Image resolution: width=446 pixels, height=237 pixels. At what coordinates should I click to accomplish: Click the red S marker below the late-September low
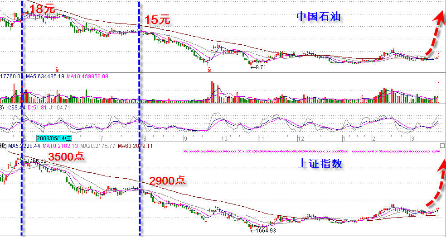click(x=209, y=69)
